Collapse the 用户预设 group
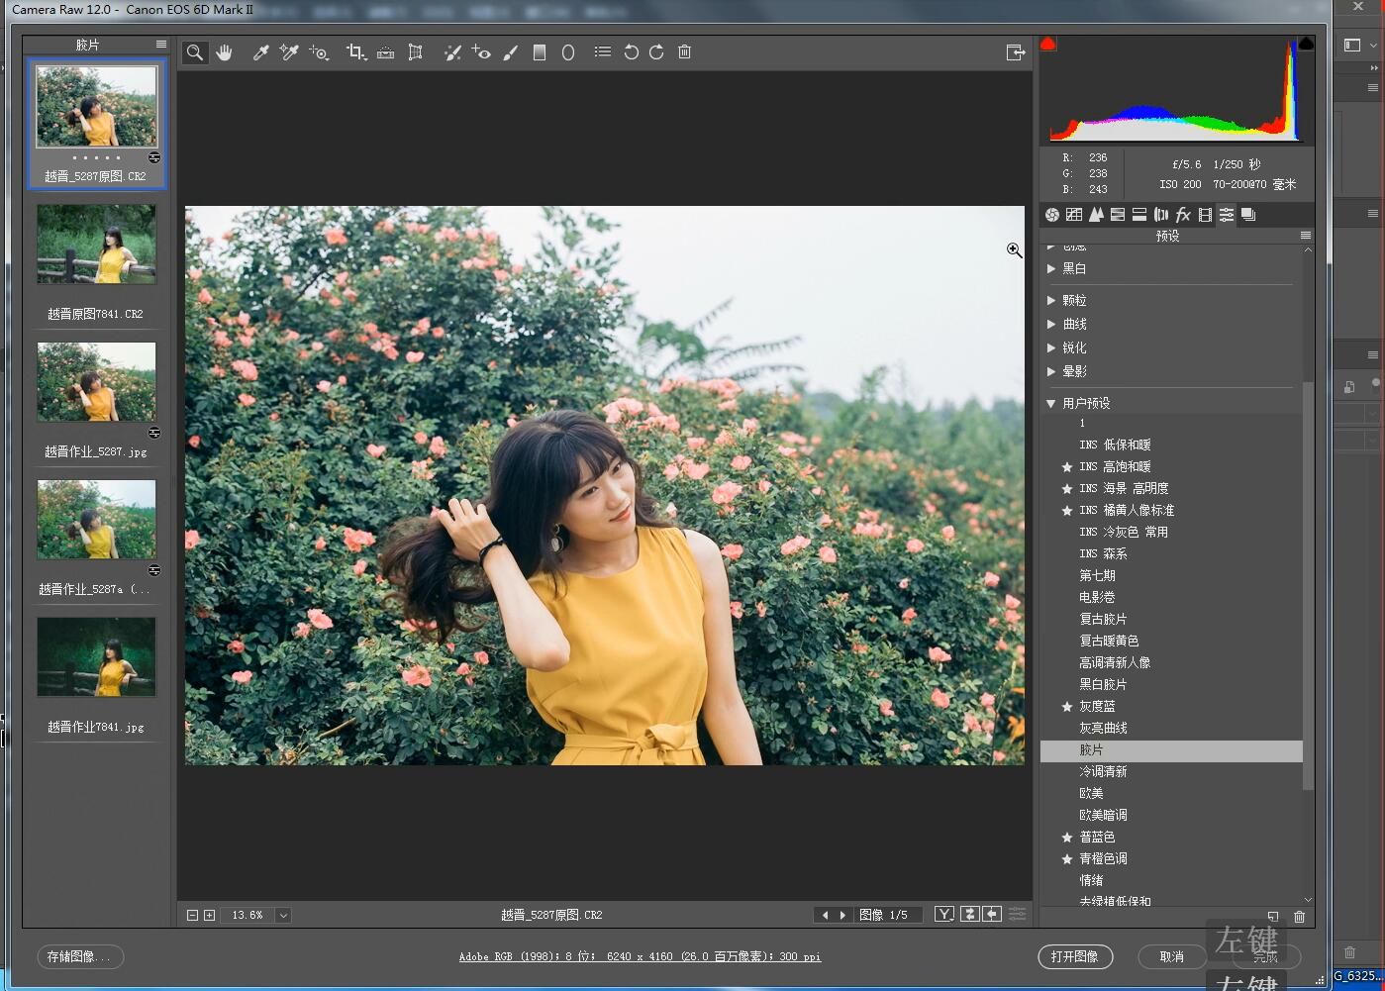 coord(1051,403)
